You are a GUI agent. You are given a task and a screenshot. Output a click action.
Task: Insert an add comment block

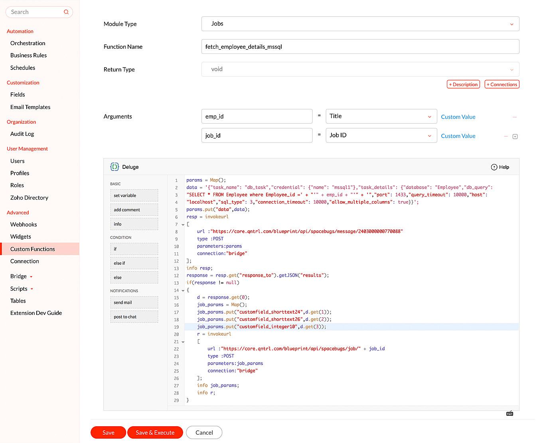click(134, 210)
